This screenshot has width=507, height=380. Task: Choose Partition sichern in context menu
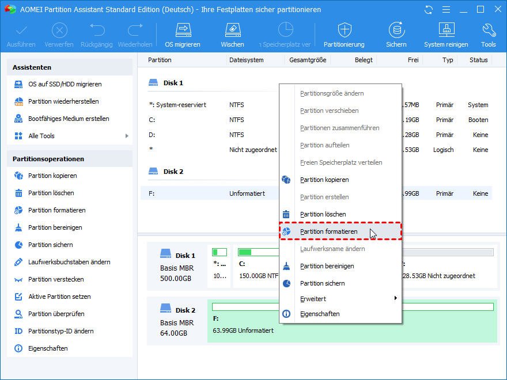tap(340, 283)
